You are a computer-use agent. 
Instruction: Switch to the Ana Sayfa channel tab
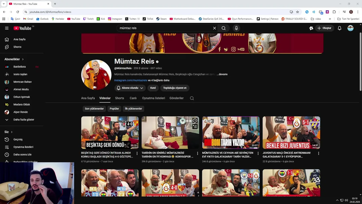[x=88, y=98]
